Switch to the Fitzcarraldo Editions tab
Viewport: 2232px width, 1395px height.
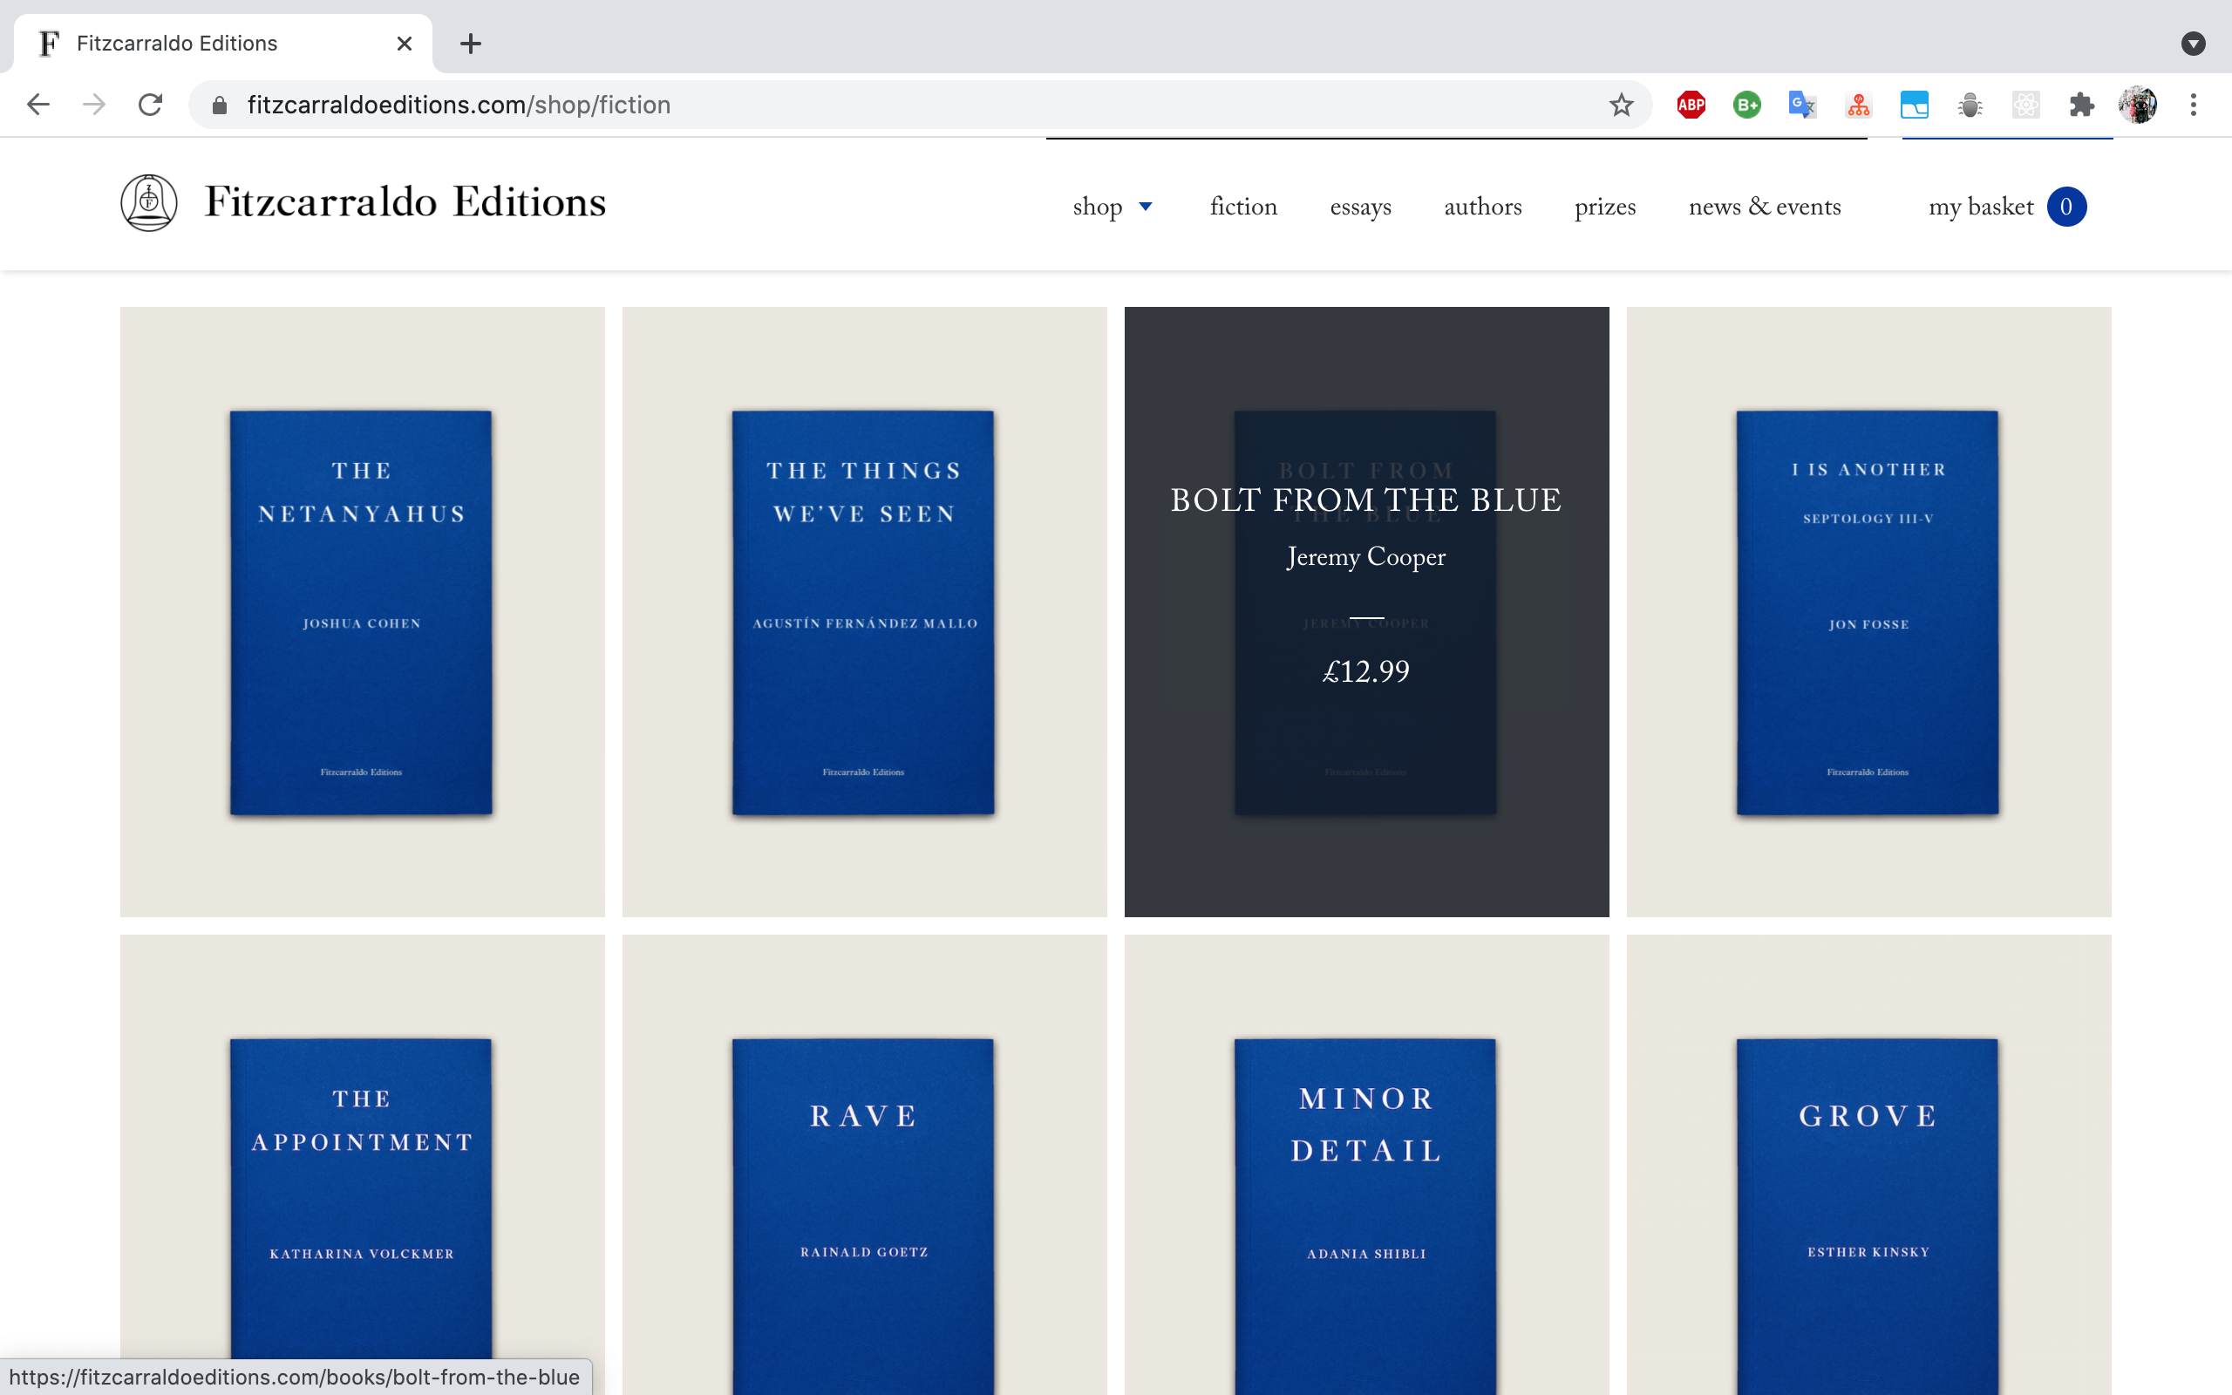point(175,43)
